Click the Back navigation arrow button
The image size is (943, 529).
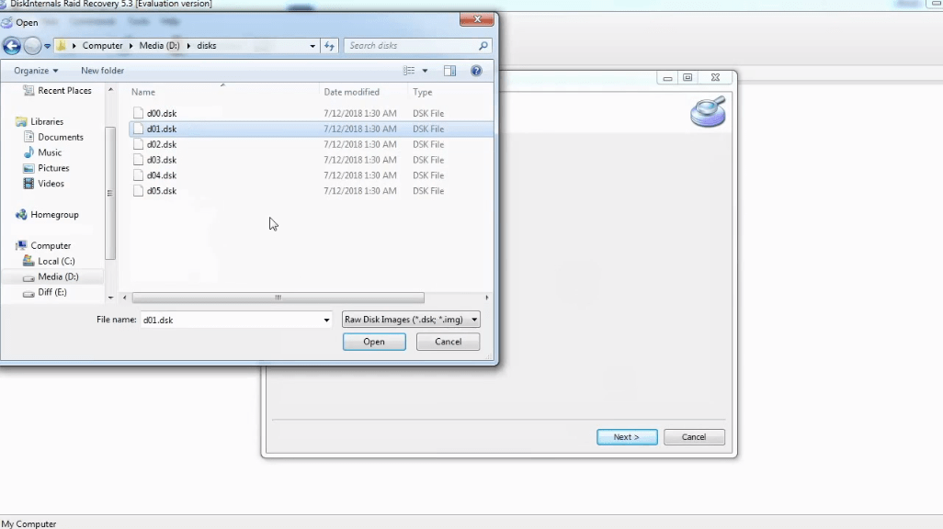[12, 46]
